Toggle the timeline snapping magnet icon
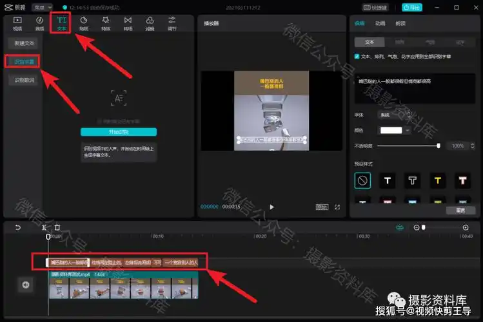Screen dimensions: 483x322 point(400,227)
